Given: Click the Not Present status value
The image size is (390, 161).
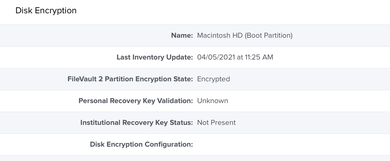Looking at the screenshot, I should 216,122.
